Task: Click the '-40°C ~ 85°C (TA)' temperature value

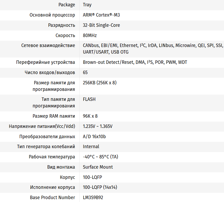Action: [x=100, y=157]
